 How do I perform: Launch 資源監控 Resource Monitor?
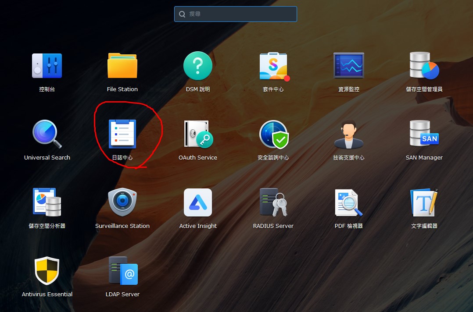[349, 66]
